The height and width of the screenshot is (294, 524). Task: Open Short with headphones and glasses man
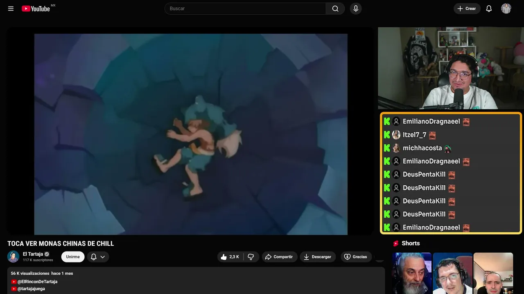pyautogui.click(x=452, y=273)
